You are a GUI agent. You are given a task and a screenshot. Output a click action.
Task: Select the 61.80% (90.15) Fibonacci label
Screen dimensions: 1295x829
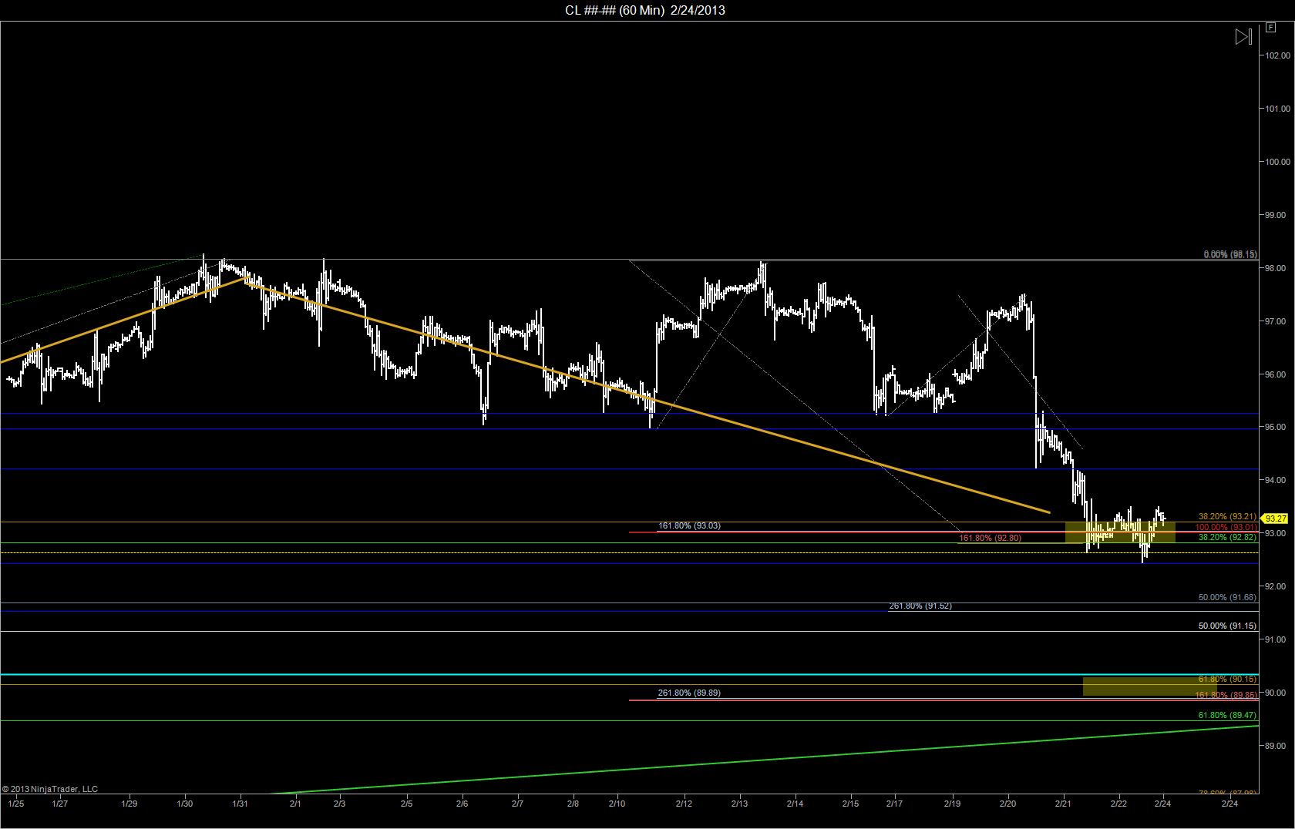[x=1227, y=680]
